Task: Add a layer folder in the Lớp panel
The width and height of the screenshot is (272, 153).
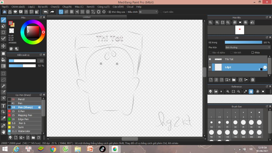Action: 234,80
